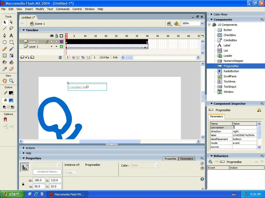This screenshot has height=198, width=265.
Task: Toggle the width-height constrain lock icon
Action: tap(23, 184)
